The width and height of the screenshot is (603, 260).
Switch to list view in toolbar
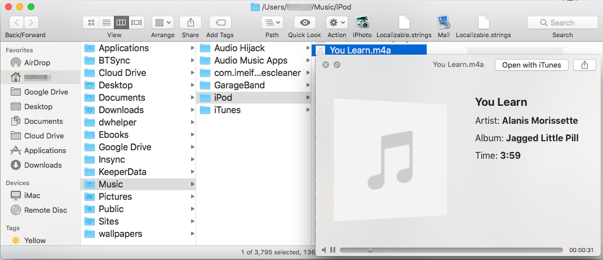[x=106, y=23]
